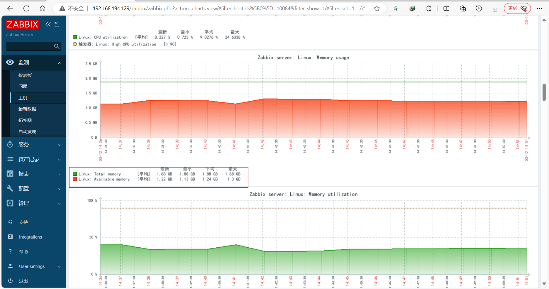
Task: Click the Zabbix logo
Action: [23, 24]
